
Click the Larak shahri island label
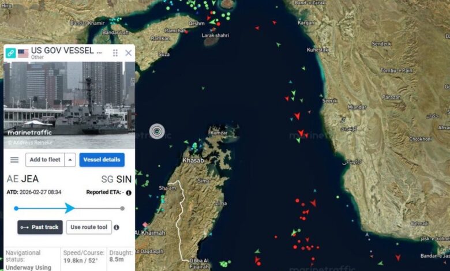[x=215, y=35]
